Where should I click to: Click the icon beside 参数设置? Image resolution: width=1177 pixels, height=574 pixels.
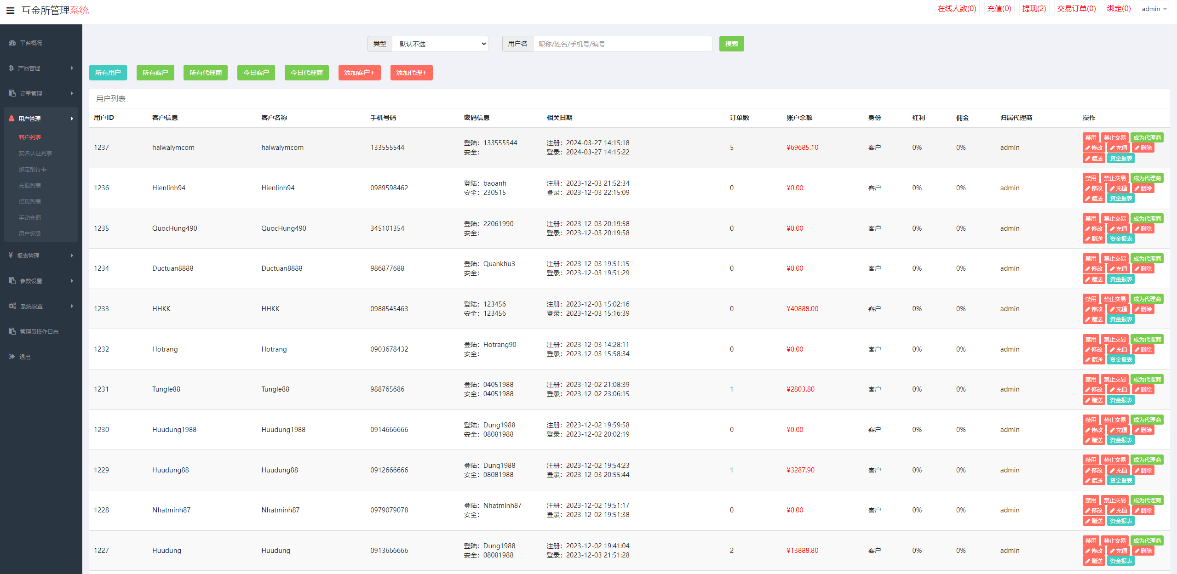12,281
